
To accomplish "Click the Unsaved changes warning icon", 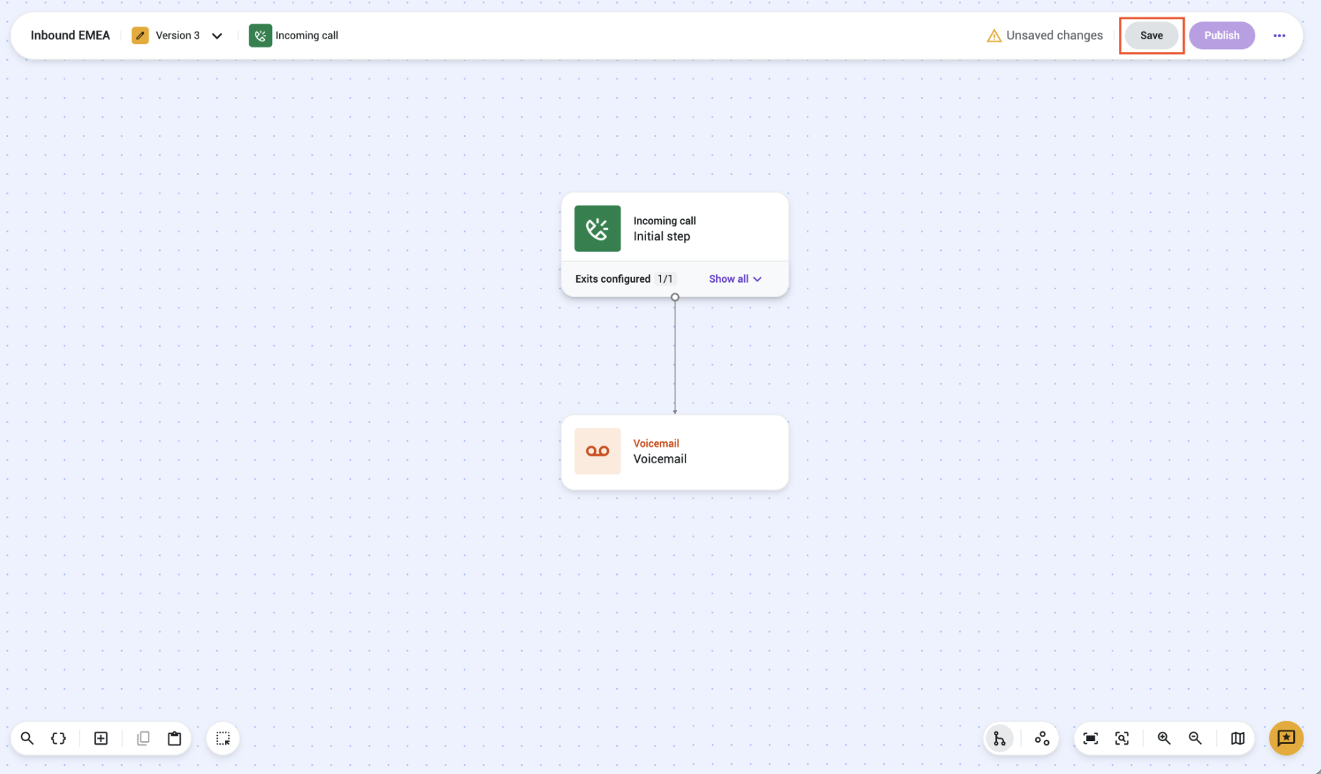I will coord(993,36).
